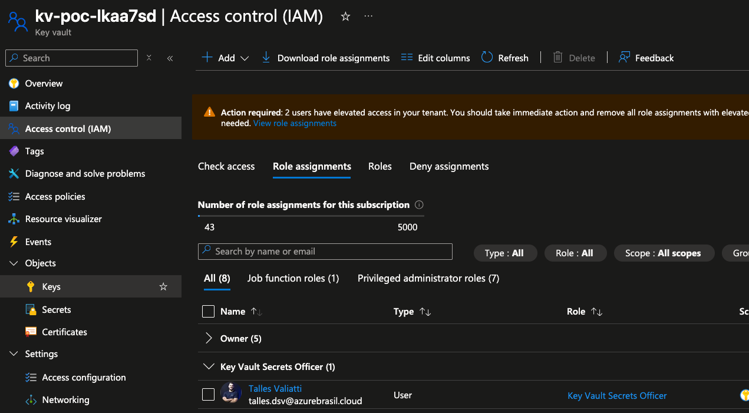Sort by Name using sort arrows
The image size is (749, 413).
pyautogui.click(x=256, y=312)
